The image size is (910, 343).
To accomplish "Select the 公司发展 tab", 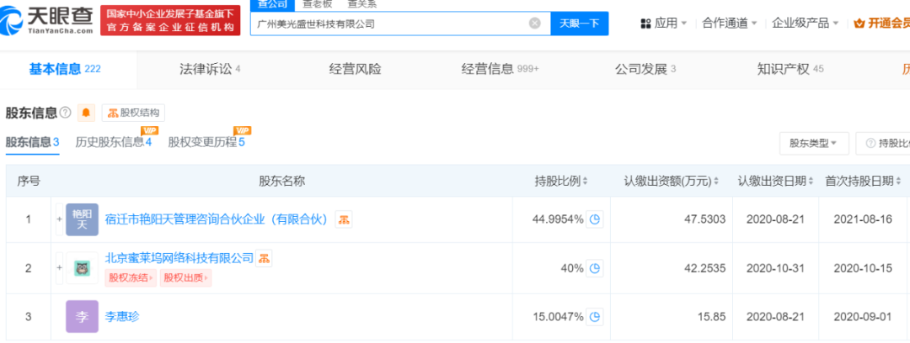I will pyautogui.click(x=645, y=69).
